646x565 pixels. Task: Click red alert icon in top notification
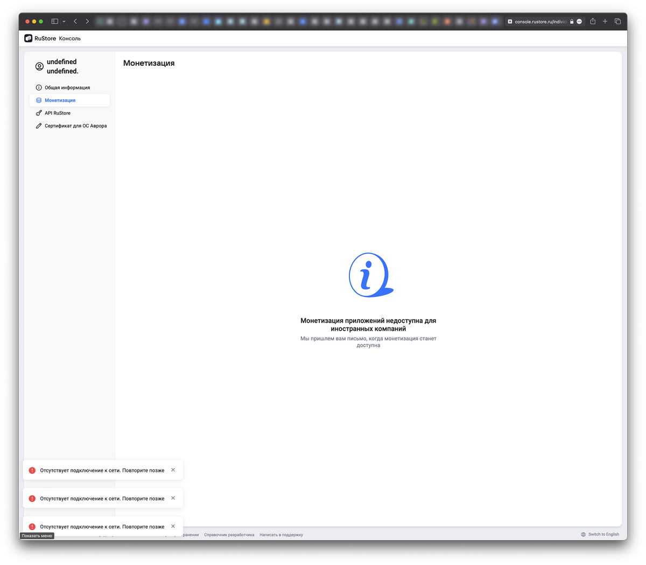[32, 470]
